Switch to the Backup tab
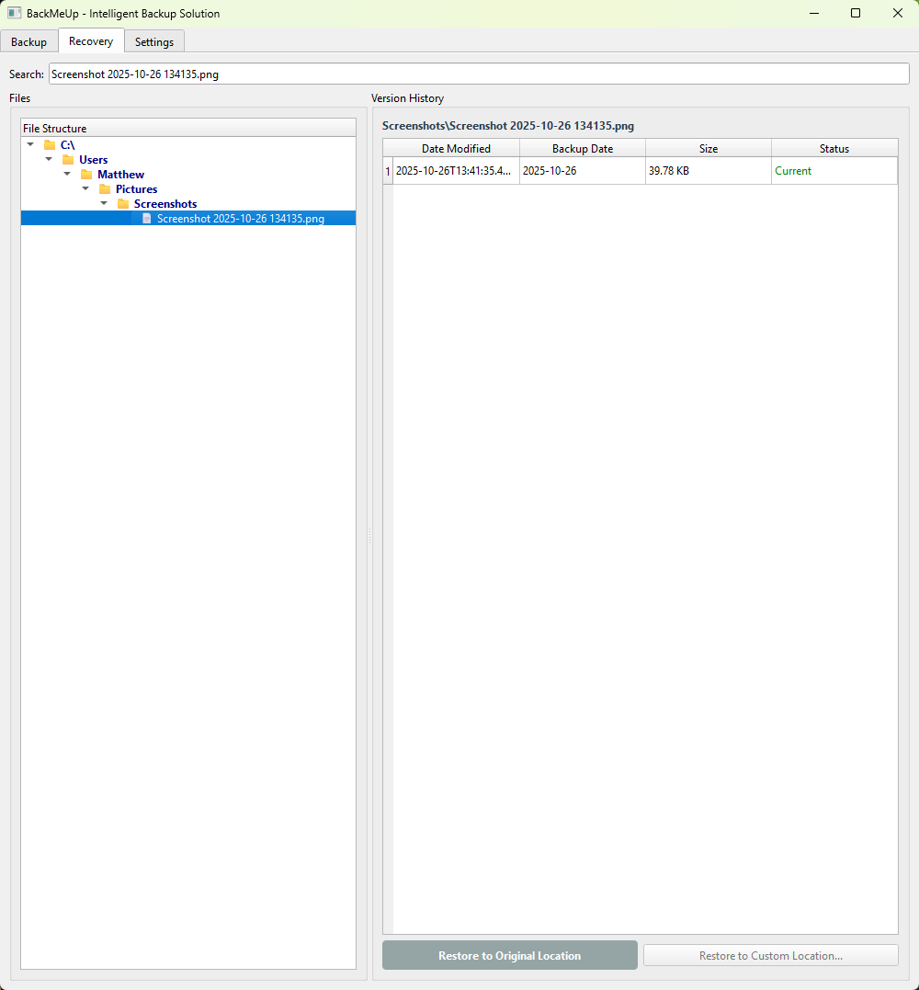Screen dimensions: 919x990 click(28, 41)
